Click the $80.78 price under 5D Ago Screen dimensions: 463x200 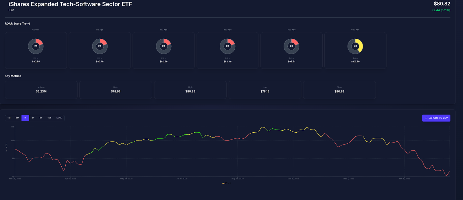click(x=100, y=62)
